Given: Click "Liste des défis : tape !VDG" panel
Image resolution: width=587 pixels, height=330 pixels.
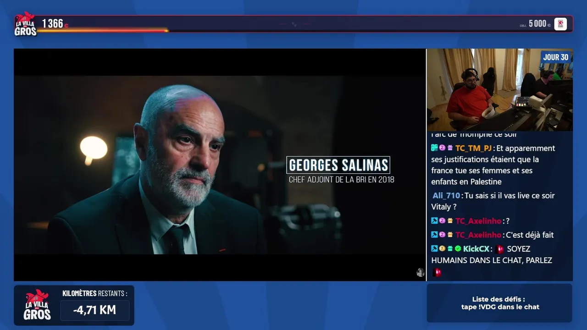Looking at the screenshot, I should coord(500,303).
